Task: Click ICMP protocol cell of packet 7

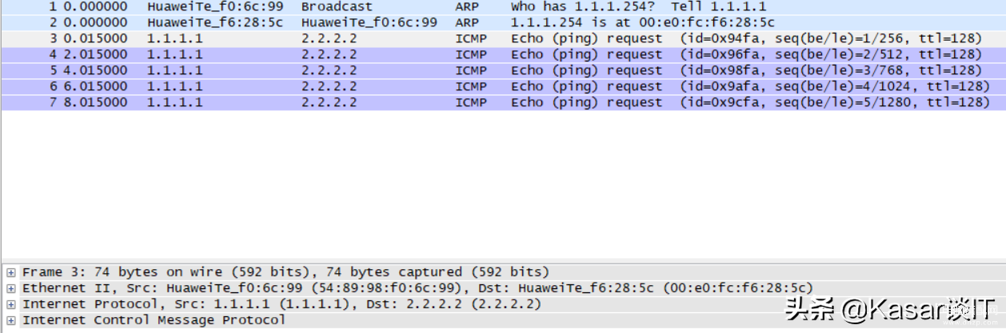Action: coord(471,102)
